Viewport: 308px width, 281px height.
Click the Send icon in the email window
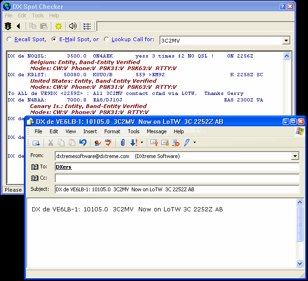point(36,143)
